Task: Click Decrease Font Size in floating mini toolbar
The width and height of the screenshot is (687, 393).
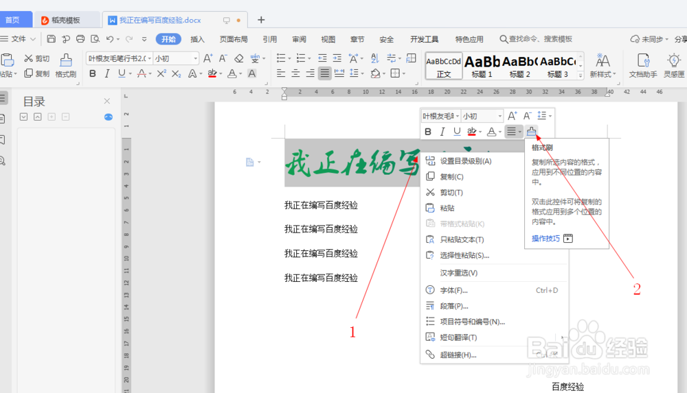Action: (527, 115)
